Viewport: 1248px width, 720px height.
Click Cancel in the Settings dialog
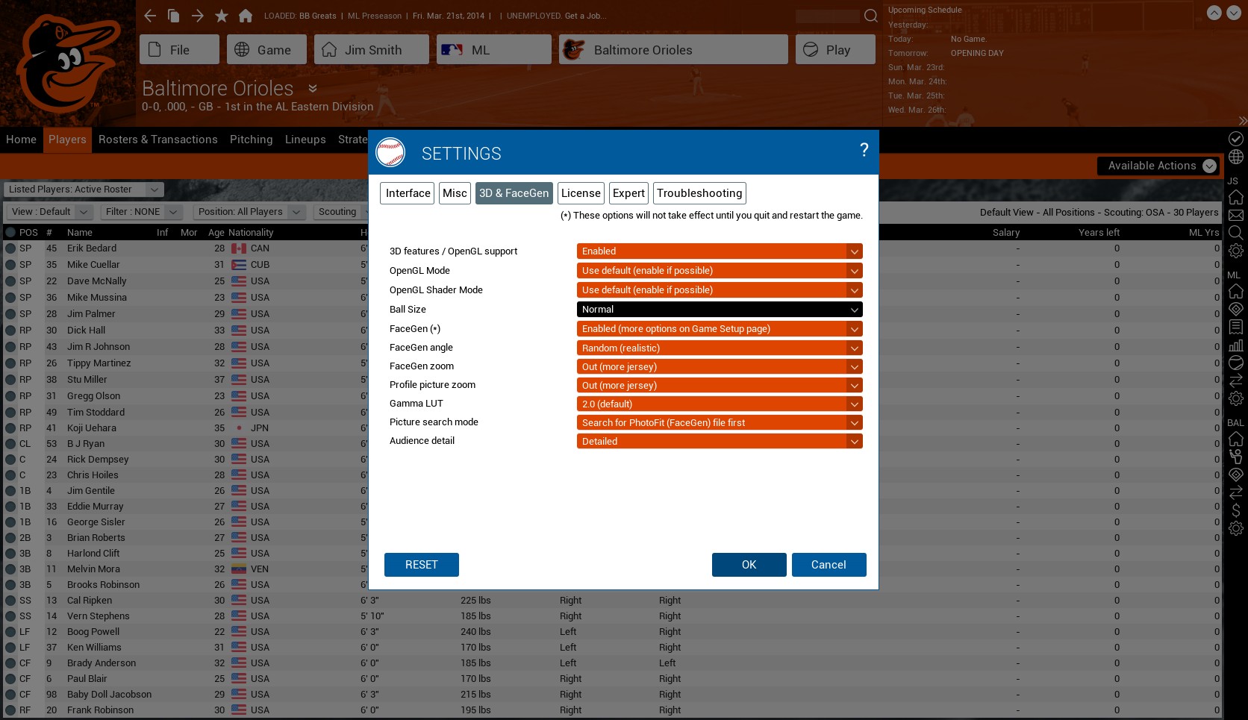(x=829, y=565)
